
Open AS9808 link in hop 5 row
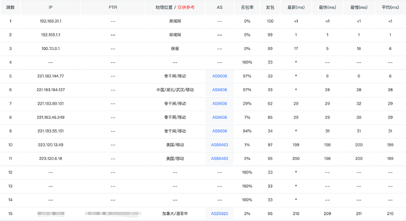[x=220, y=76]
